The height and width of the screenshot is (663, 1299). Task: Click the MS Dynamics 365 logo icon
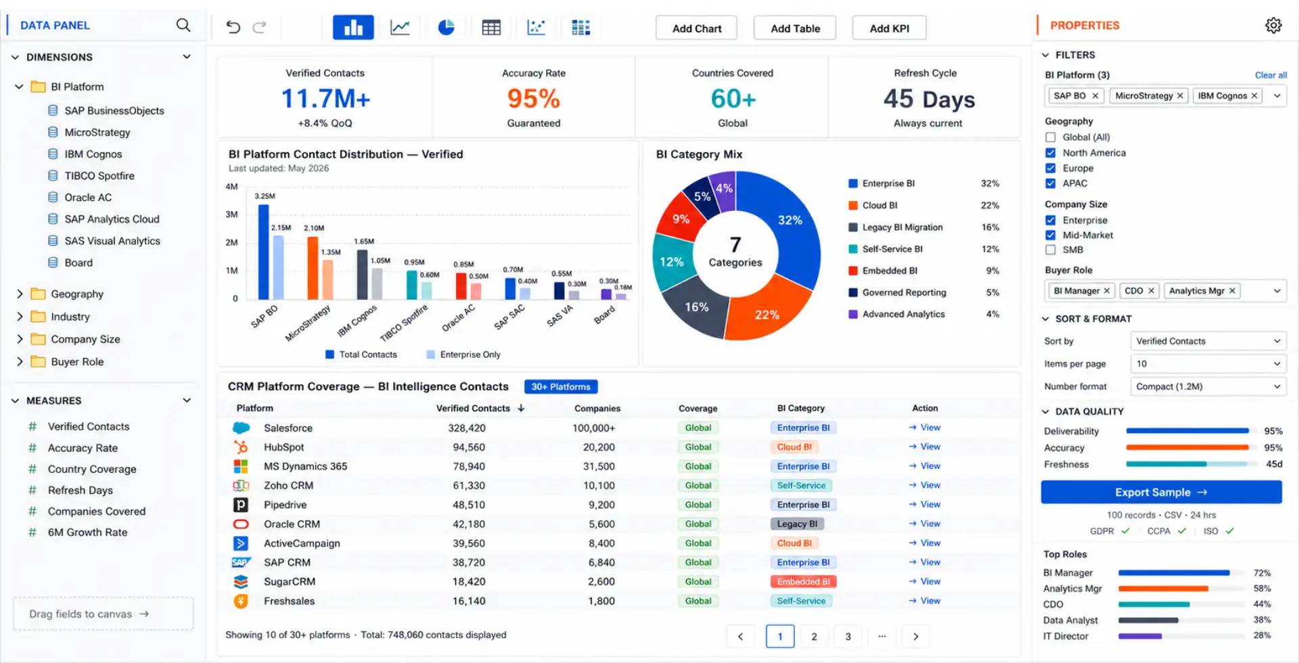(241, 466)
